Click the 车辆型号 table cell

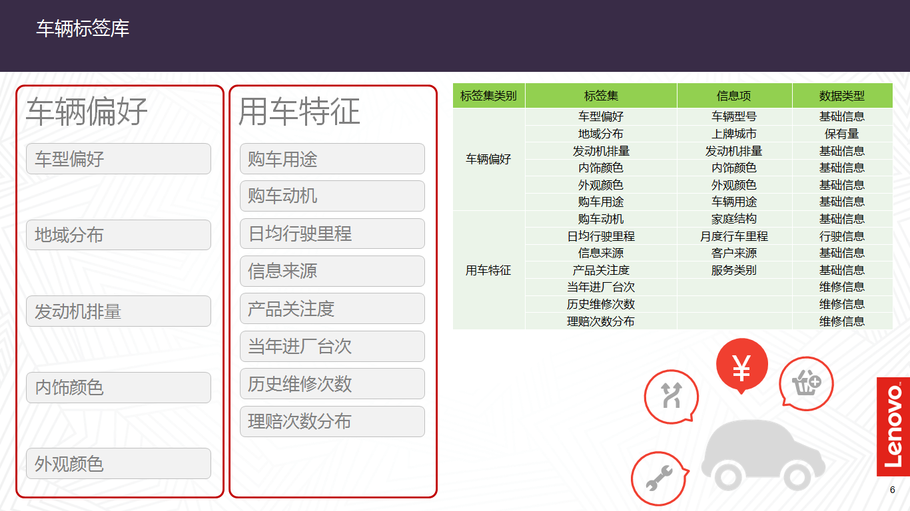pyautogui.click(x=734, y=116)
